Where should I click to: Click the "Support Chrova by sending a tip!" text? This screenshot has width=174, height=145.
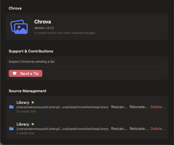point(32,61)
